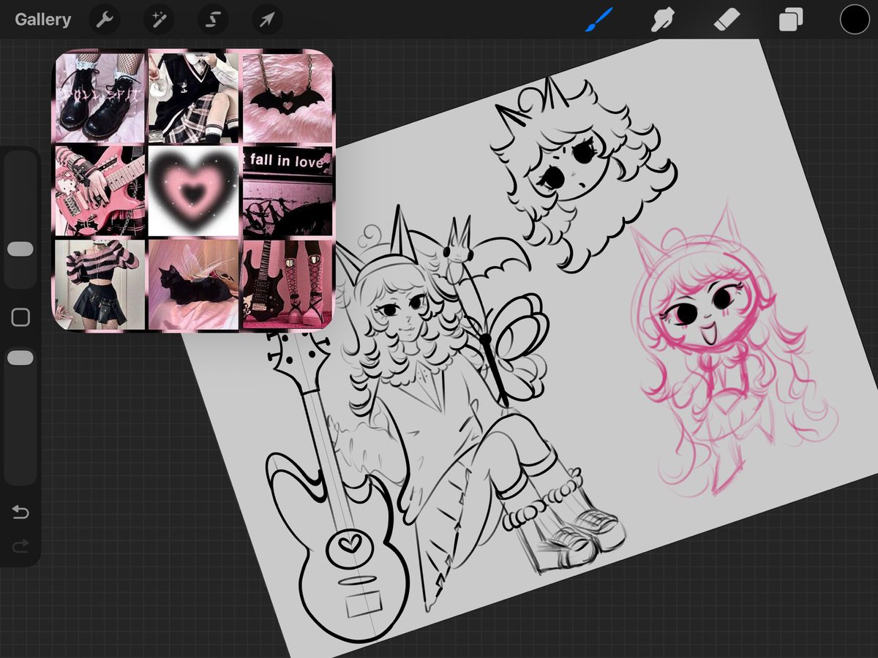
Task: Tap the 'fall in love' reference image
Action: point(288,191)
